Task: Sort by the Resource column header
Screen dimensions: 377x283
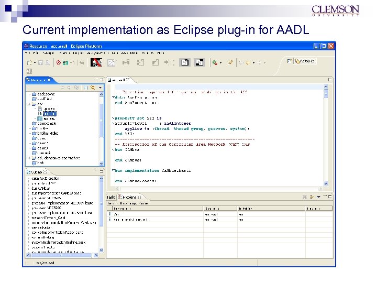Action: pyautogui.click(x=220, y=209)
